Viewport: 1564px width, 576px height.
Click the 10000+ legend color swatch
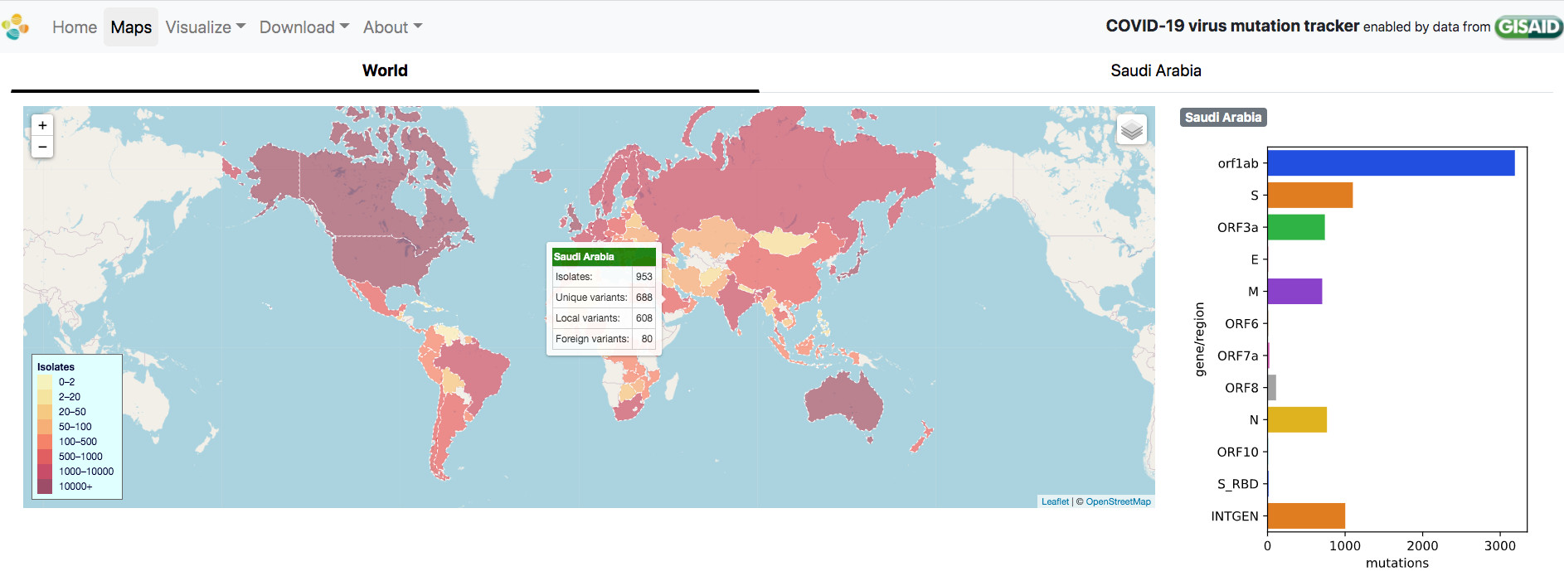coord(45,486)
